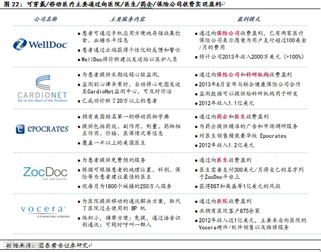Click the red '保险公司' text in WellDoc row
The width and height of the screenshot is (321, 252).
coord(228,33)
